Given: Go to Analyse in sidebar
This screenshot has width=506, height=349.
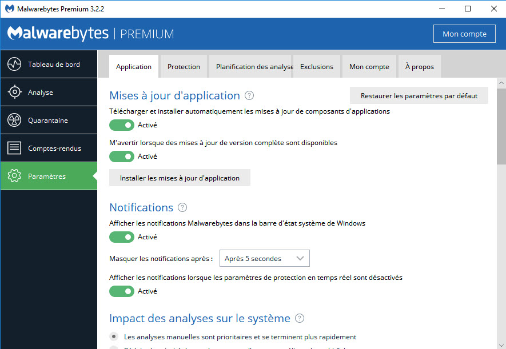Looking at the screenshot, I should coord(49,92).
